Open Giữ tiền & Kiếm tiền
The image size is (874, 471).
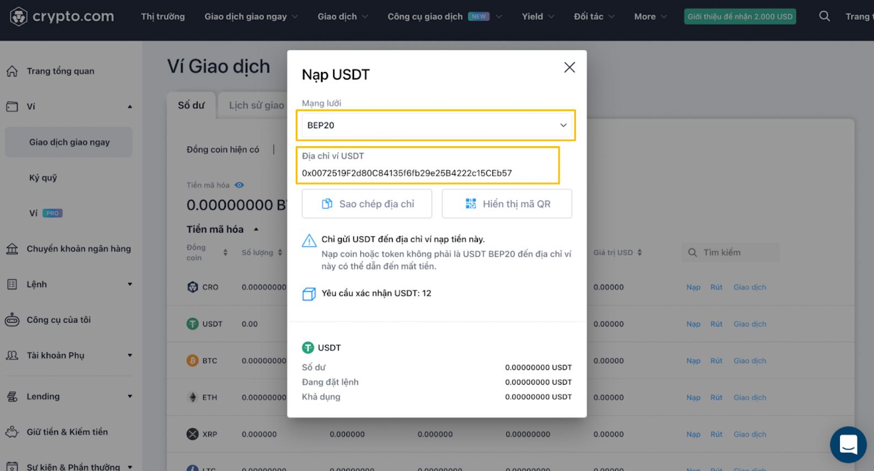[67, 432]
